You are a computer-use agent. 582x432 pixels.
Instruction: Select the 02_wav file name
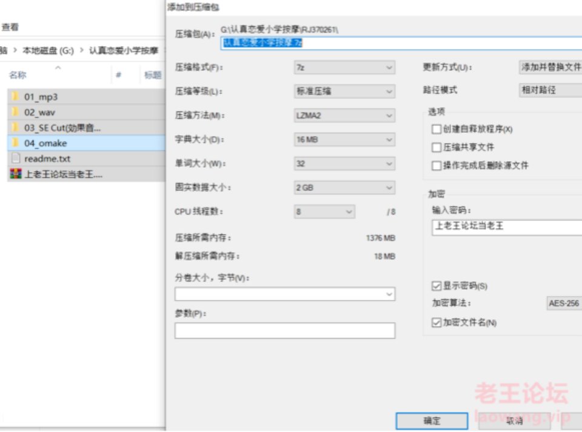pyautogui.click(x=40, y=112)
